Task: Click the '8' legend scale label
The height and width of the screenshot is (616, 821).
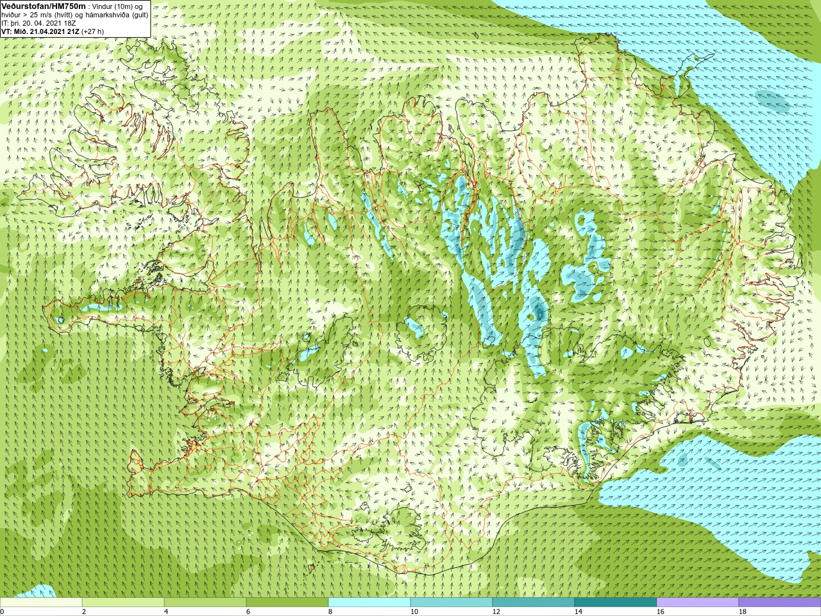Action: click(330, 612)
